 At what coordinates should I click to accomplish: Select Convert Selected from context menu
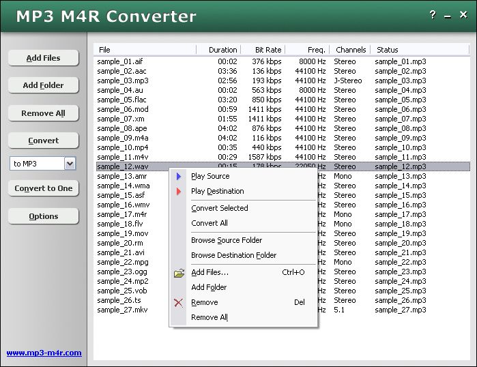pos(219,208)
